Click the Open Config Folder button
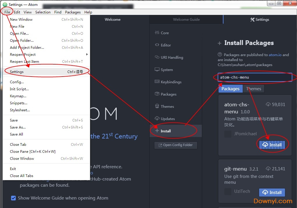This screenshot has width=297, height=208. 176,145
